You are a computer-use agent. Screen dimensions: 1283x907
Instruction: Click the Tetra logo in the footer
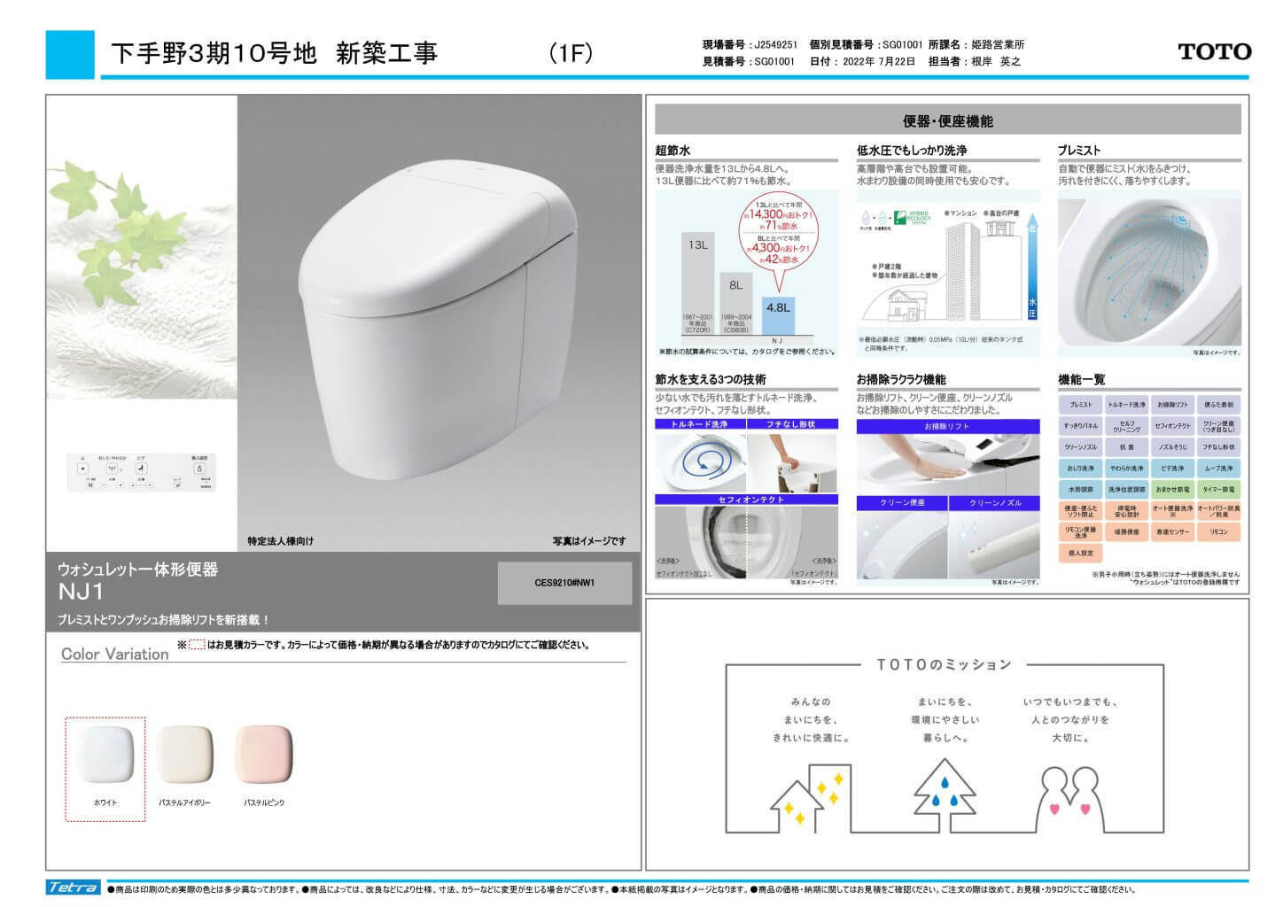pos(74,888)
